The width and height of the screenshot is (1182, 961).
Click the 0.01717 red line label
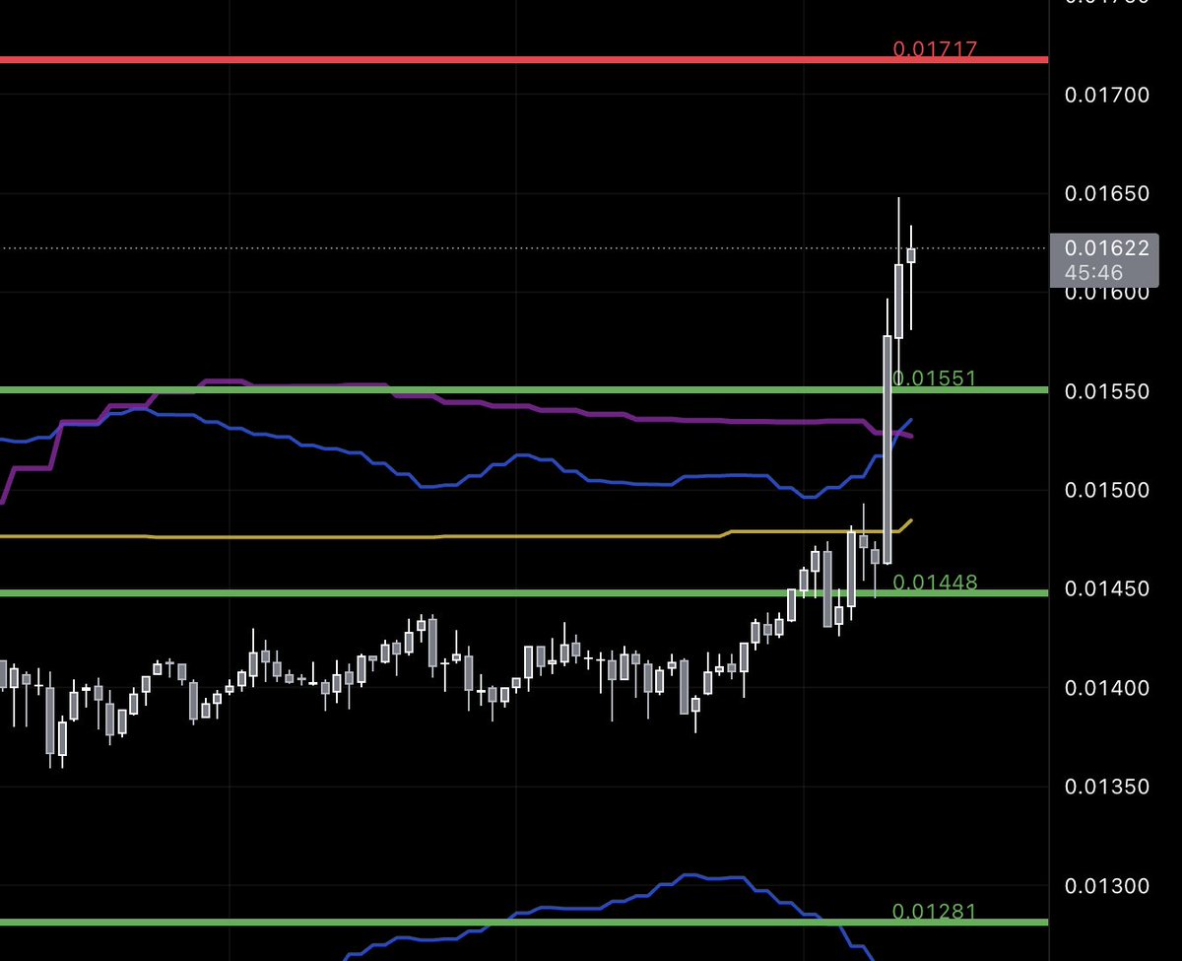(x=935, y=48)
